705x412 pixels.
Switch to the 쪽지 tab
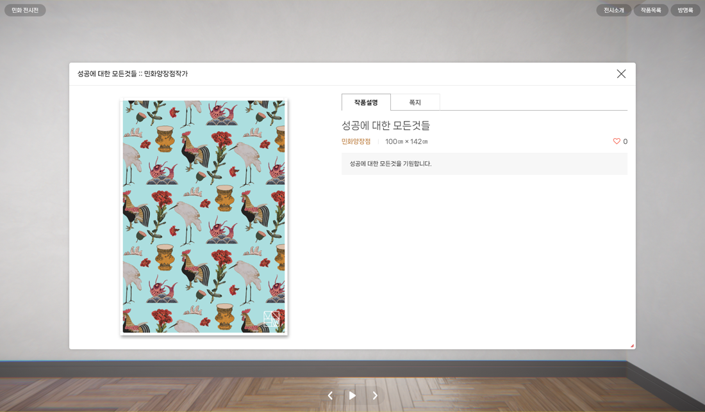[x=415, y=102]
